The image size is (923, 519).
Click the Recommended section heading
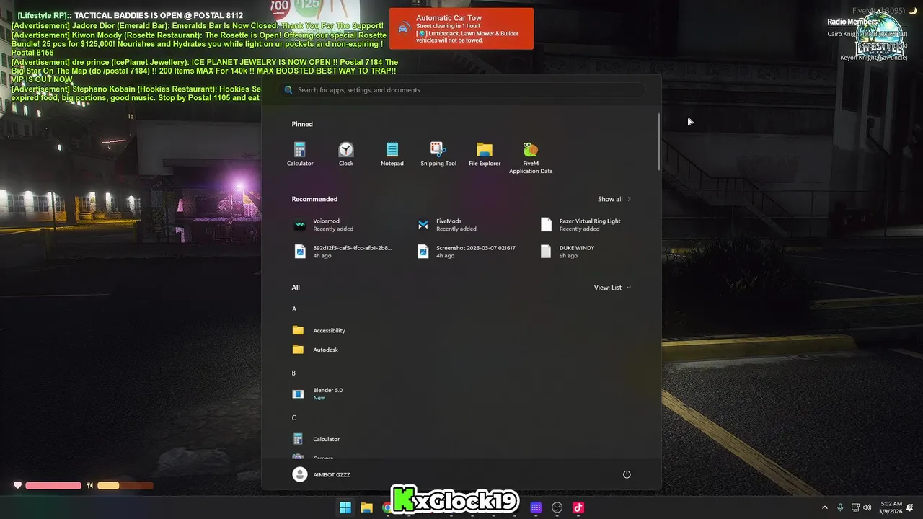pyautogui.click(x=314, y=199)
